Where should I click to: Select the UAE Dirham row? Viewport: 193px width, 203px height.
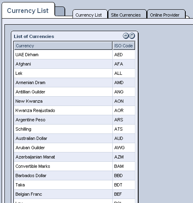coord(75,55)
